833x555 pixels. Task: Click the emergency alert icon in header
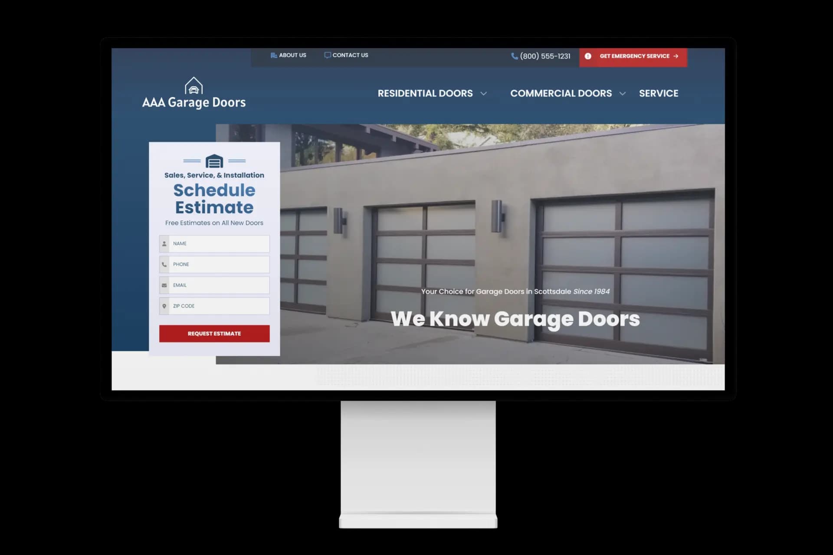588,56
